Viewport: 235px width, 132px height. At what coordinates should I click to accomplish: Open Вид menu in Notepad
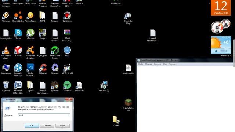165,64
